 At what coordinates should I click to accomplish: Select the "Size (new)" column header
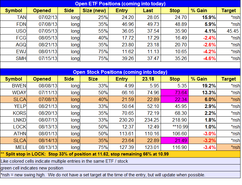pos(94,10)
